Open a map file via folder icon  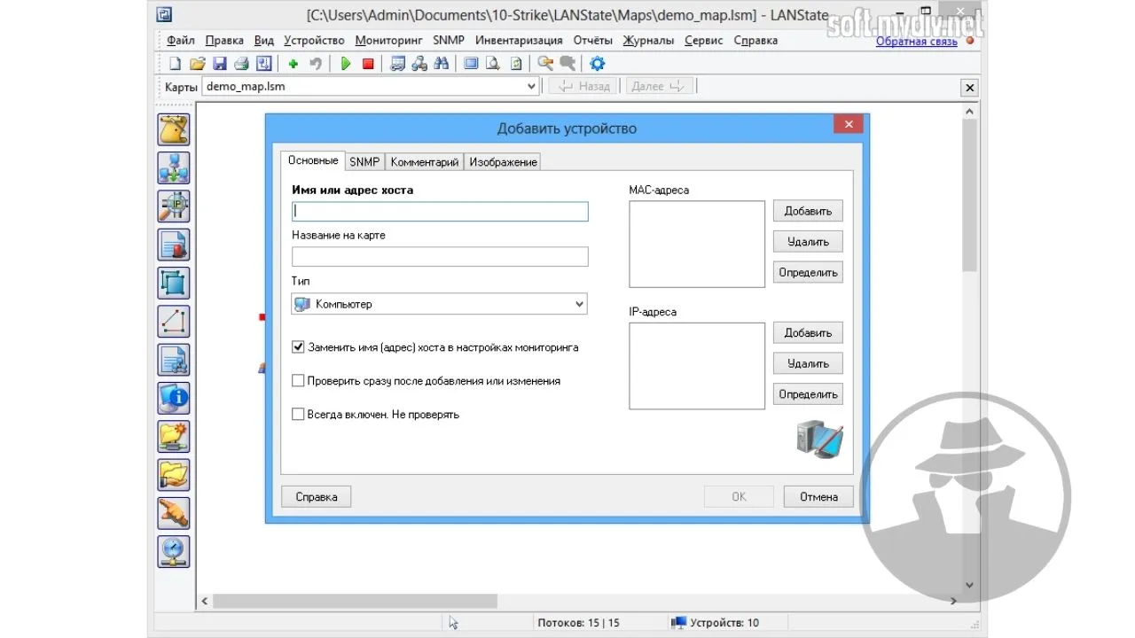(197, 64)
